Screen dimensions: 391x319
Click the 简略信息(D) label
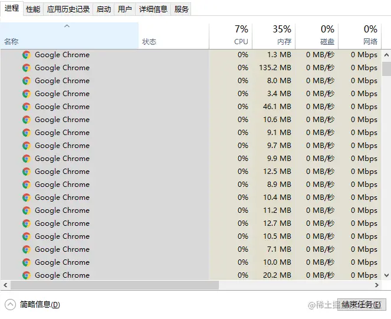tap(40, 304)
